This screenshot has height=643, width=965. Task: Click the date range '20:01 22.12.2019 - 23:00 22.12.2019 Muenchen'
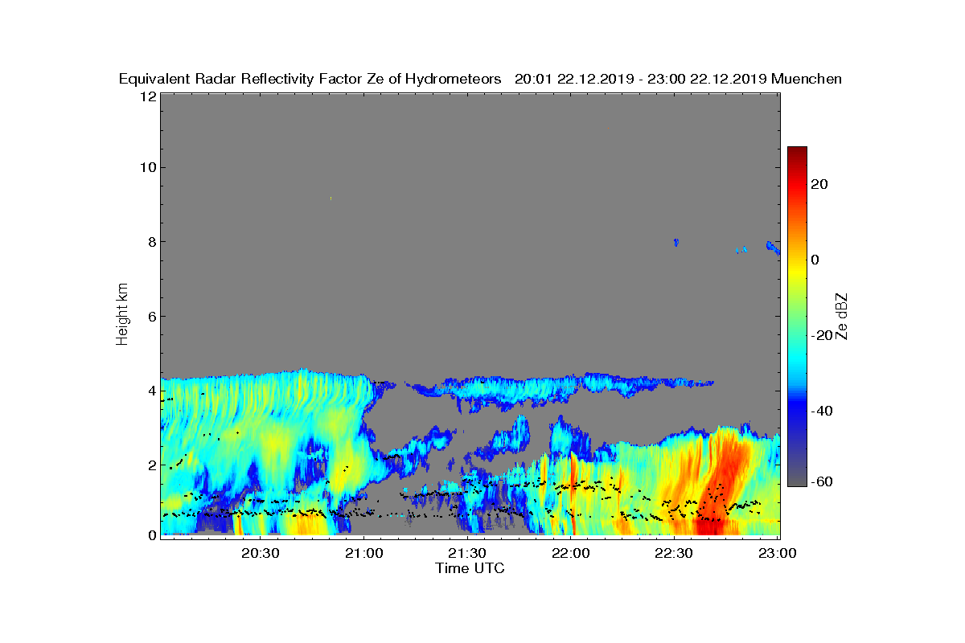678,79
